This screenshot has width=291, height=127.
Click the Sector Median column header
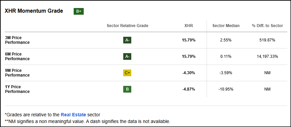pos(226,26)
